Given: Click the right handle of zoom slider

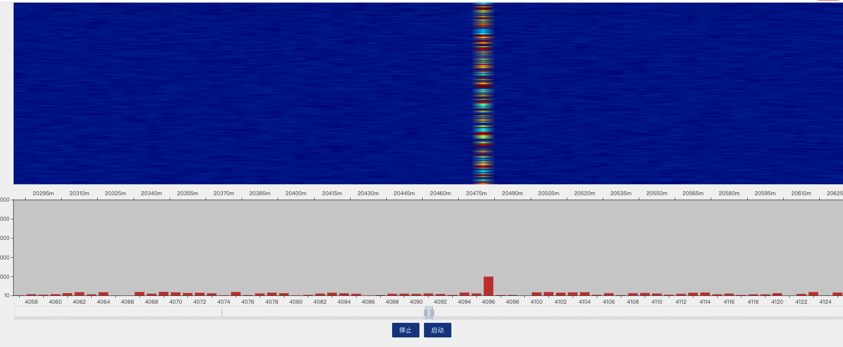Looking at the screenshot, I should coord(432,313).
